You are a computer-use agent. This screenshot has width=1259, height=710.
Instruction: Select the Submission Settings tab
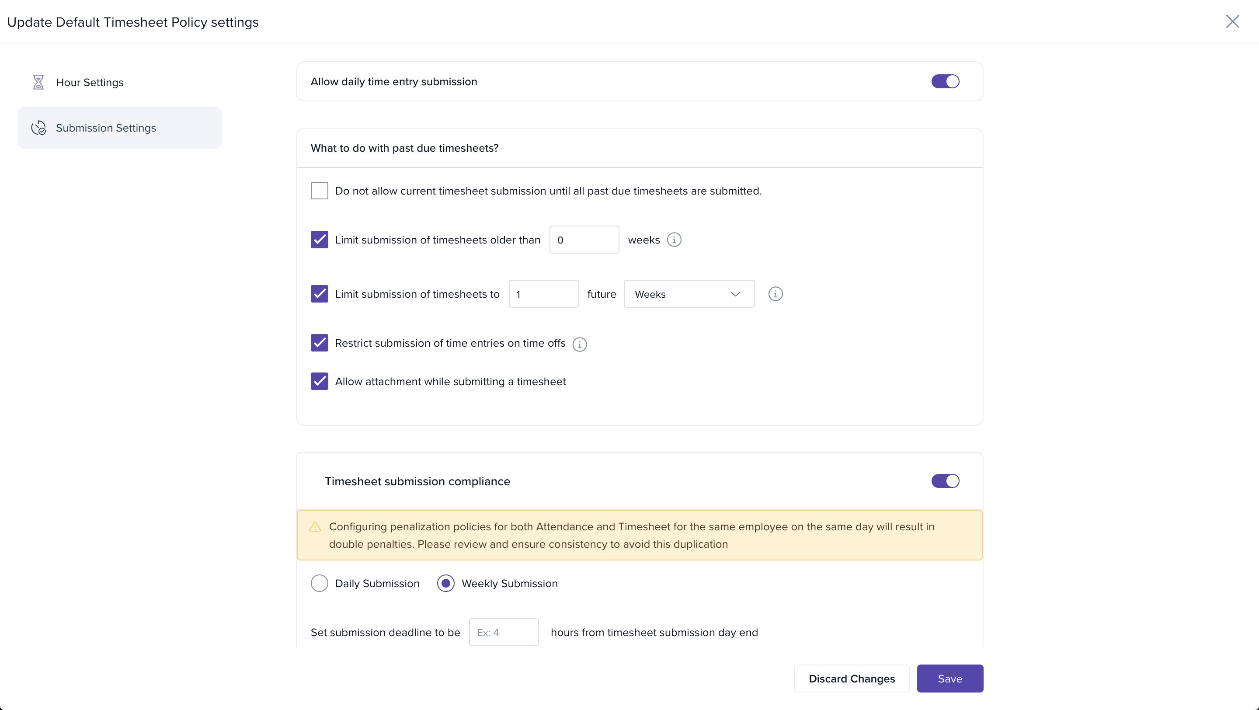105,128
